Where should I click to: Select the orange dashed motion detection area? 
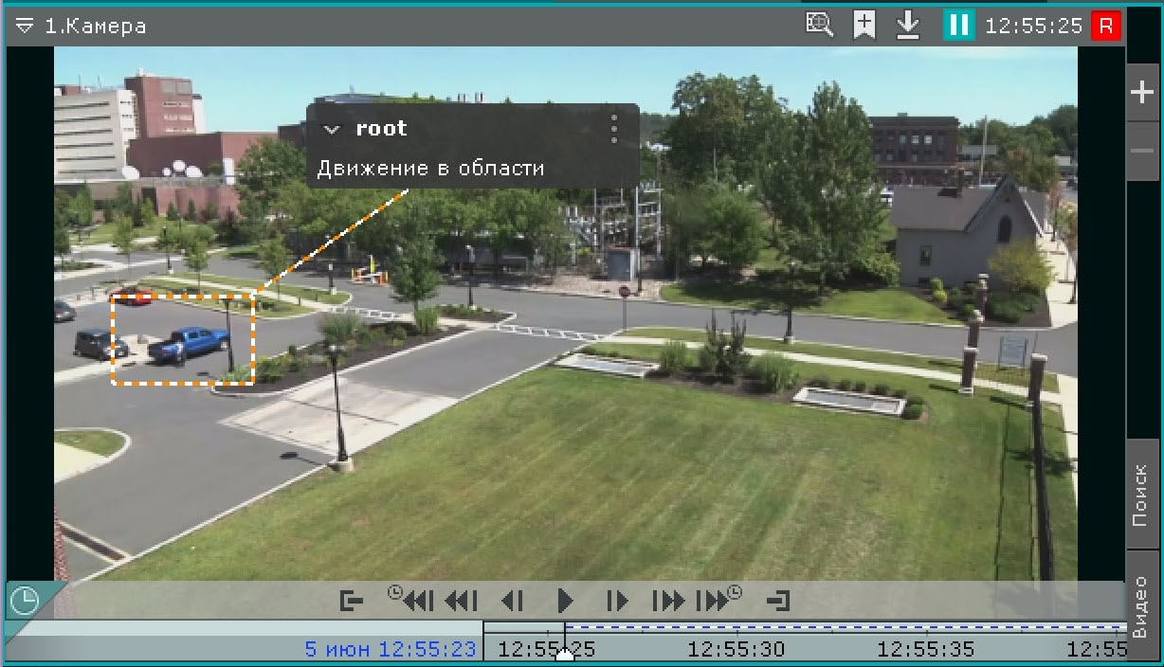click(x=183, y=338)
